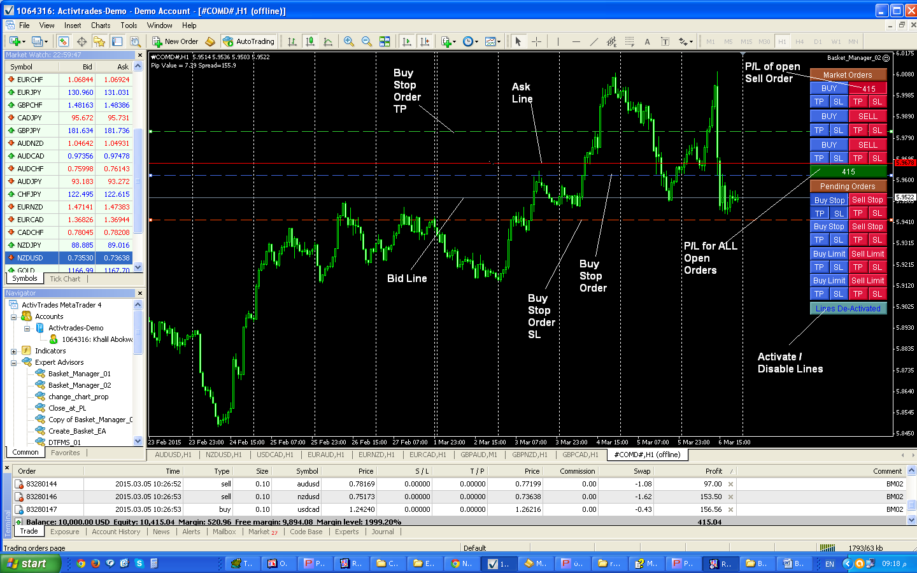917x573 pixels.
Task: Select the M30 timeframe button
Action: [x=764, y=41]
